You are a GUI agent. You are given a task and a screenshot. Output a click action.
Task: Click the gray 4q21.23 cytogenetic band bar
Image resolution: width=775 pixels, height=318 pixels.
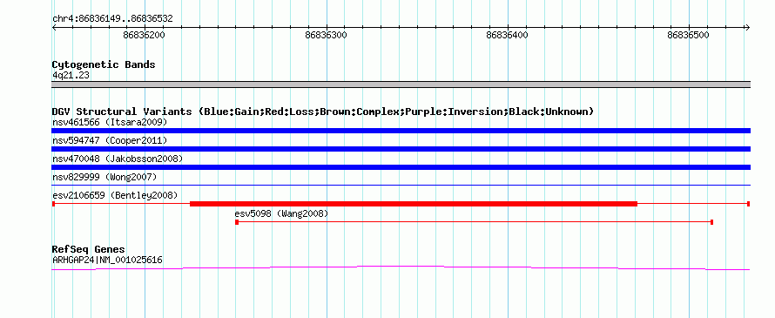401,85
